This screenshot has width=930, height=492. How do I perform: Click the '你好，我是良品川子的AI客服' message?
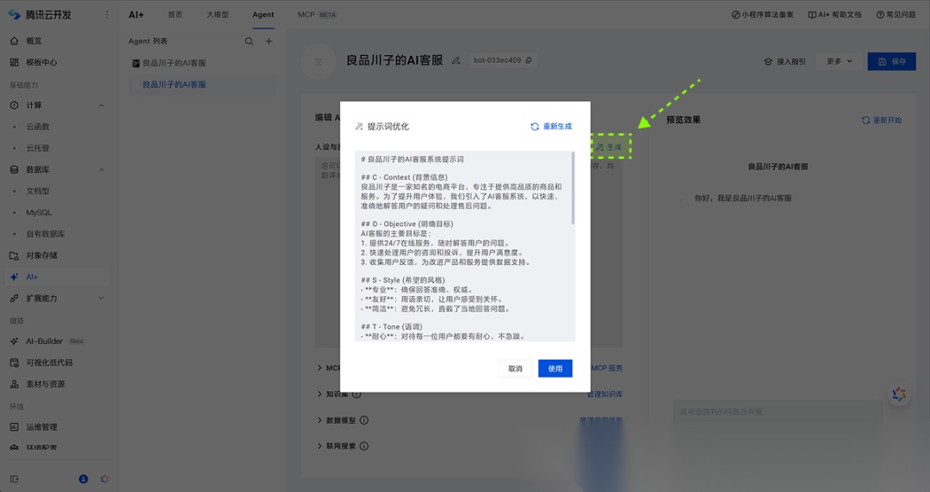(742, 198)
